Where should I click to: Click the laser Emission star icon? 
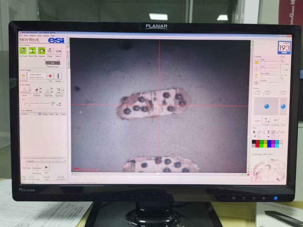(x=23, y=76)
